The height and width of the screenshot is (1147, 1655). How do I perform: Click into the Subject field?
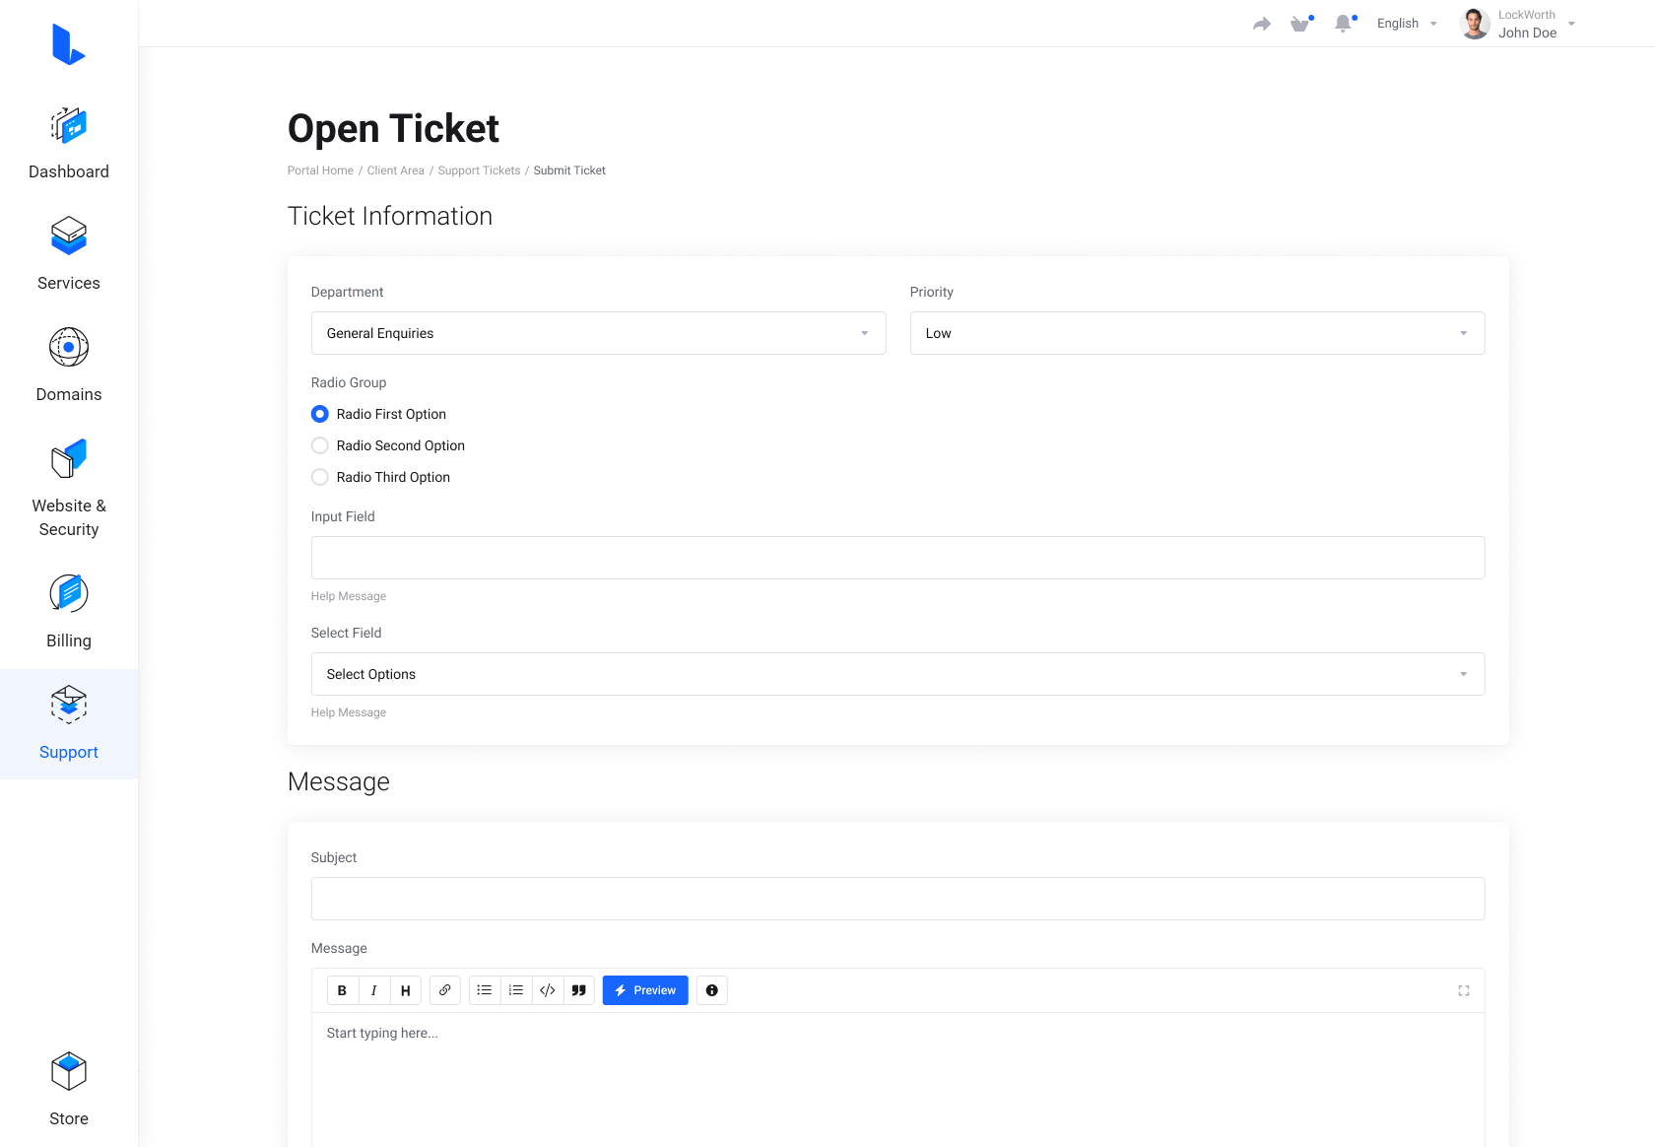897,899
